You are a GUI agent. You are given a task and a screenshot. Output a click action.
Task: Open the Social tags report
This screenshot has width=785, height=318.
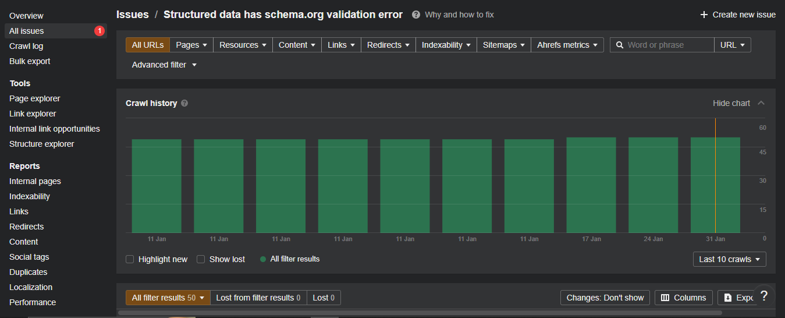pos(29,257)
